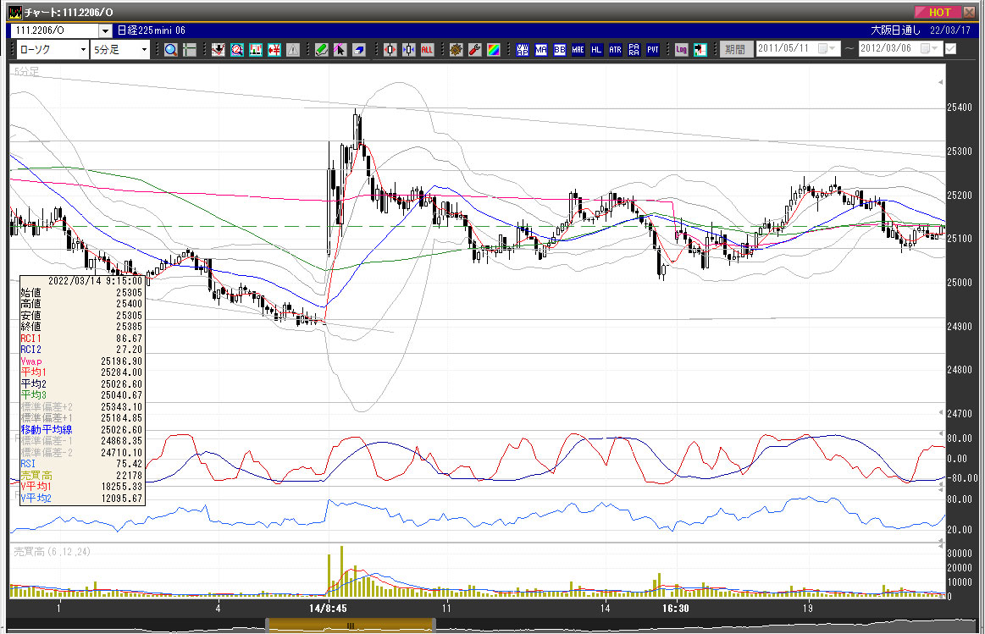Open the gear chart settings icon
The width and height of the screenshot is (985, 634).
[456, 50]
